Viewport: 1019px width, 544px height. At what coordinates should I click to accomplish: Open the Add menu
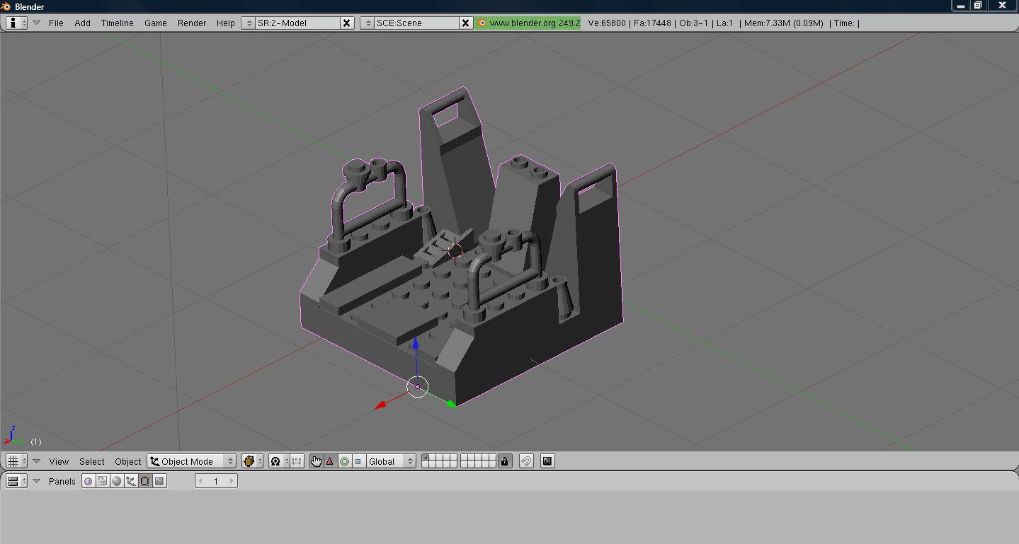tap(82, 23)
